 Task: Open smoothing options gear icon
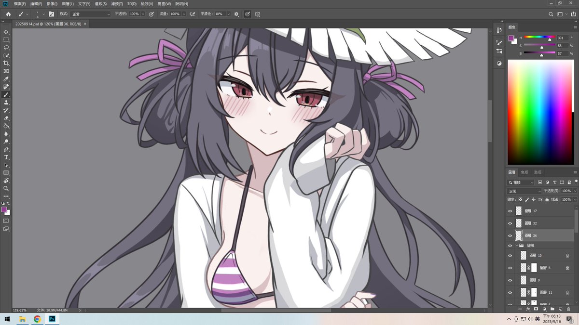click(236, 14)
